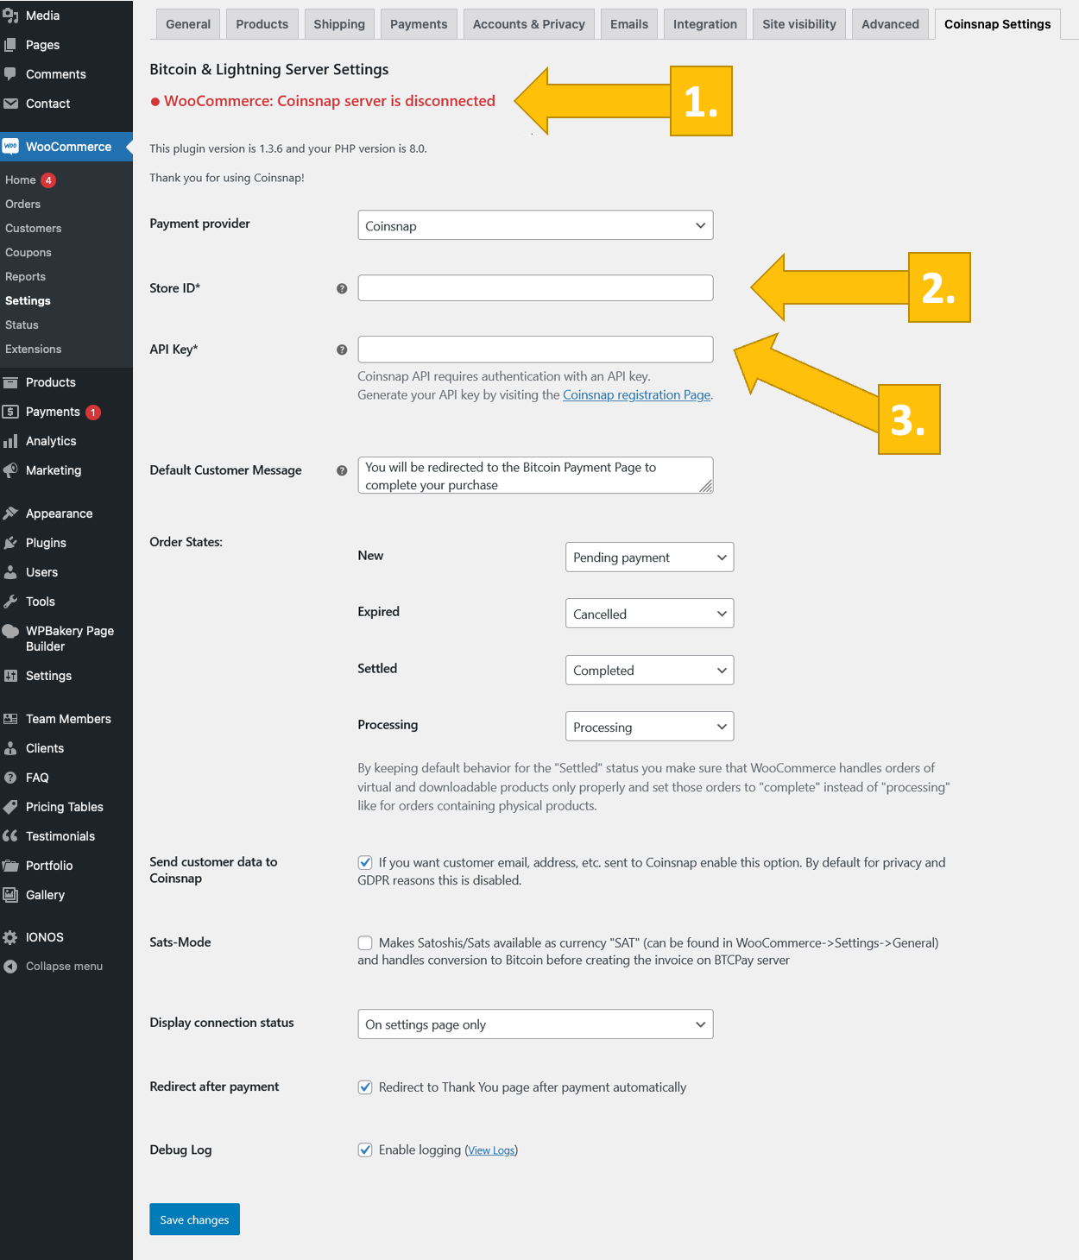Open the Integration tab
1079x1260 pixels.
pyautogui.click(x=705, y=24)
